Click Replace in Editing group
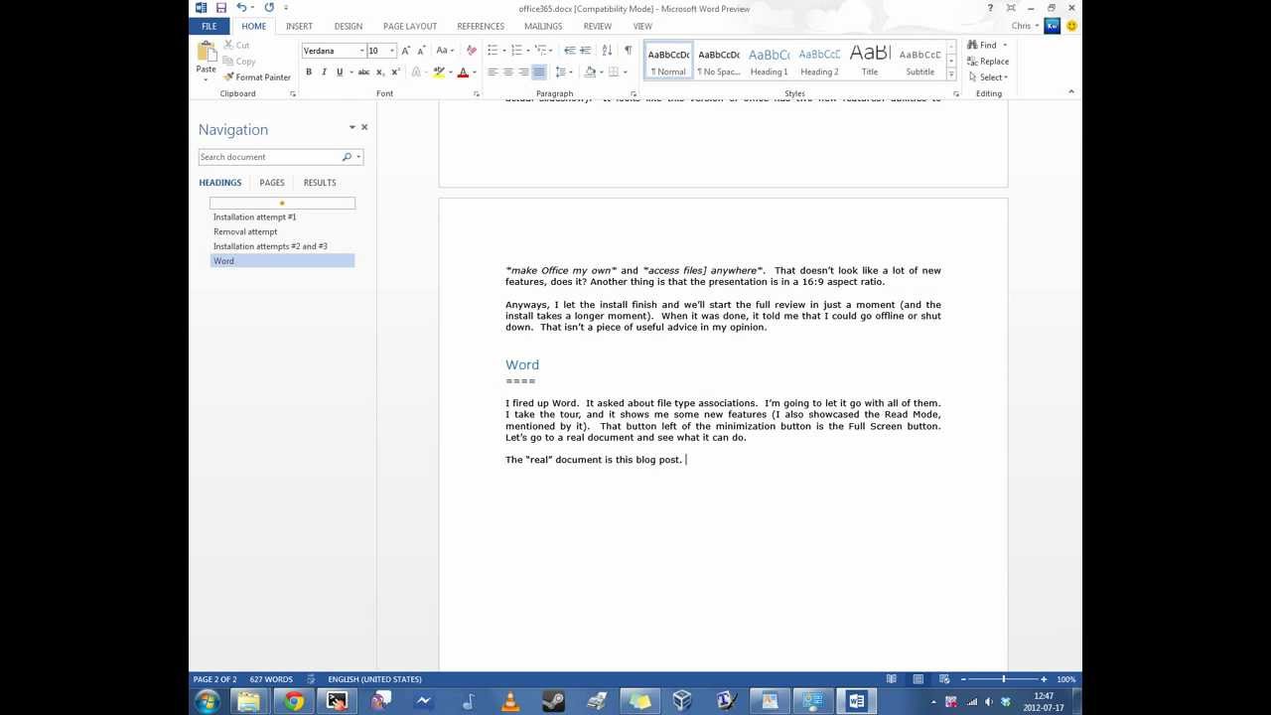 click(x=988, y=62)
